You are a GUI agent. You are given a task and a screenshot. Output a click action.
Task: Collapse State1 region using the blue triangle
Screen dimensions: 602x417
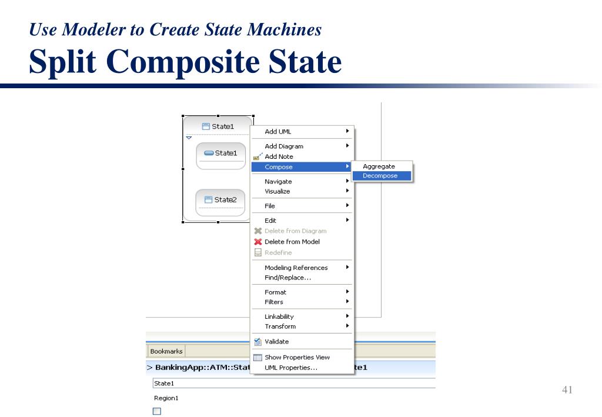tap(189, 138)
